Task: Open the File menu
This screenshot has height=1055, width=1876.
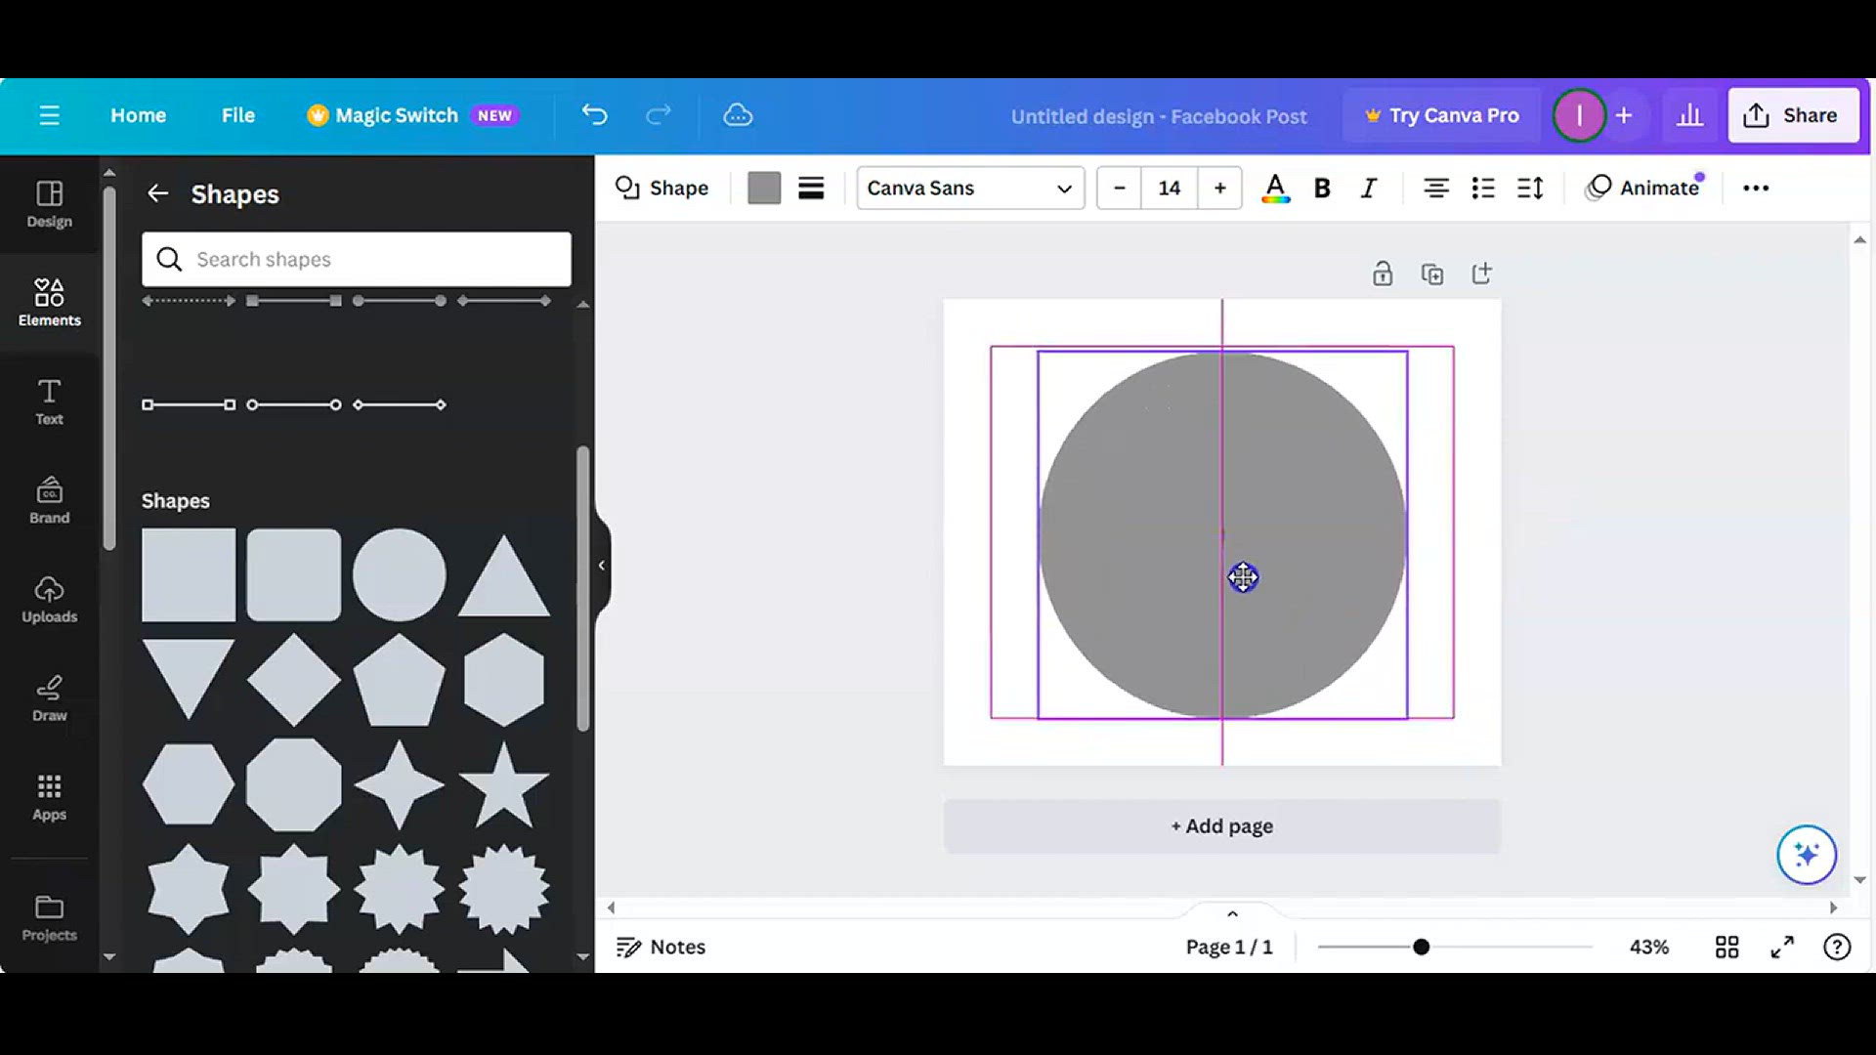Action: pos(237,115)
